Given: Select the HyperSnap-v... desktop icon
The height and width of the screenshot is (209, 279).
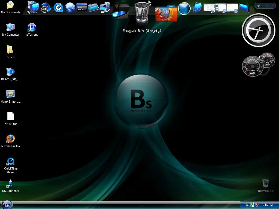Looking at the screenshot, I should click(x=11, y=97).
